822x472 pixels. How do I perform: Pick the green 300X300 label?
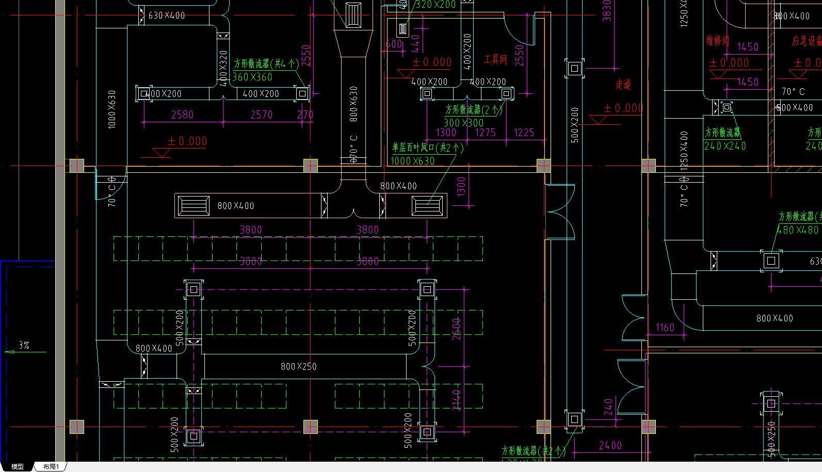[463, 123]
